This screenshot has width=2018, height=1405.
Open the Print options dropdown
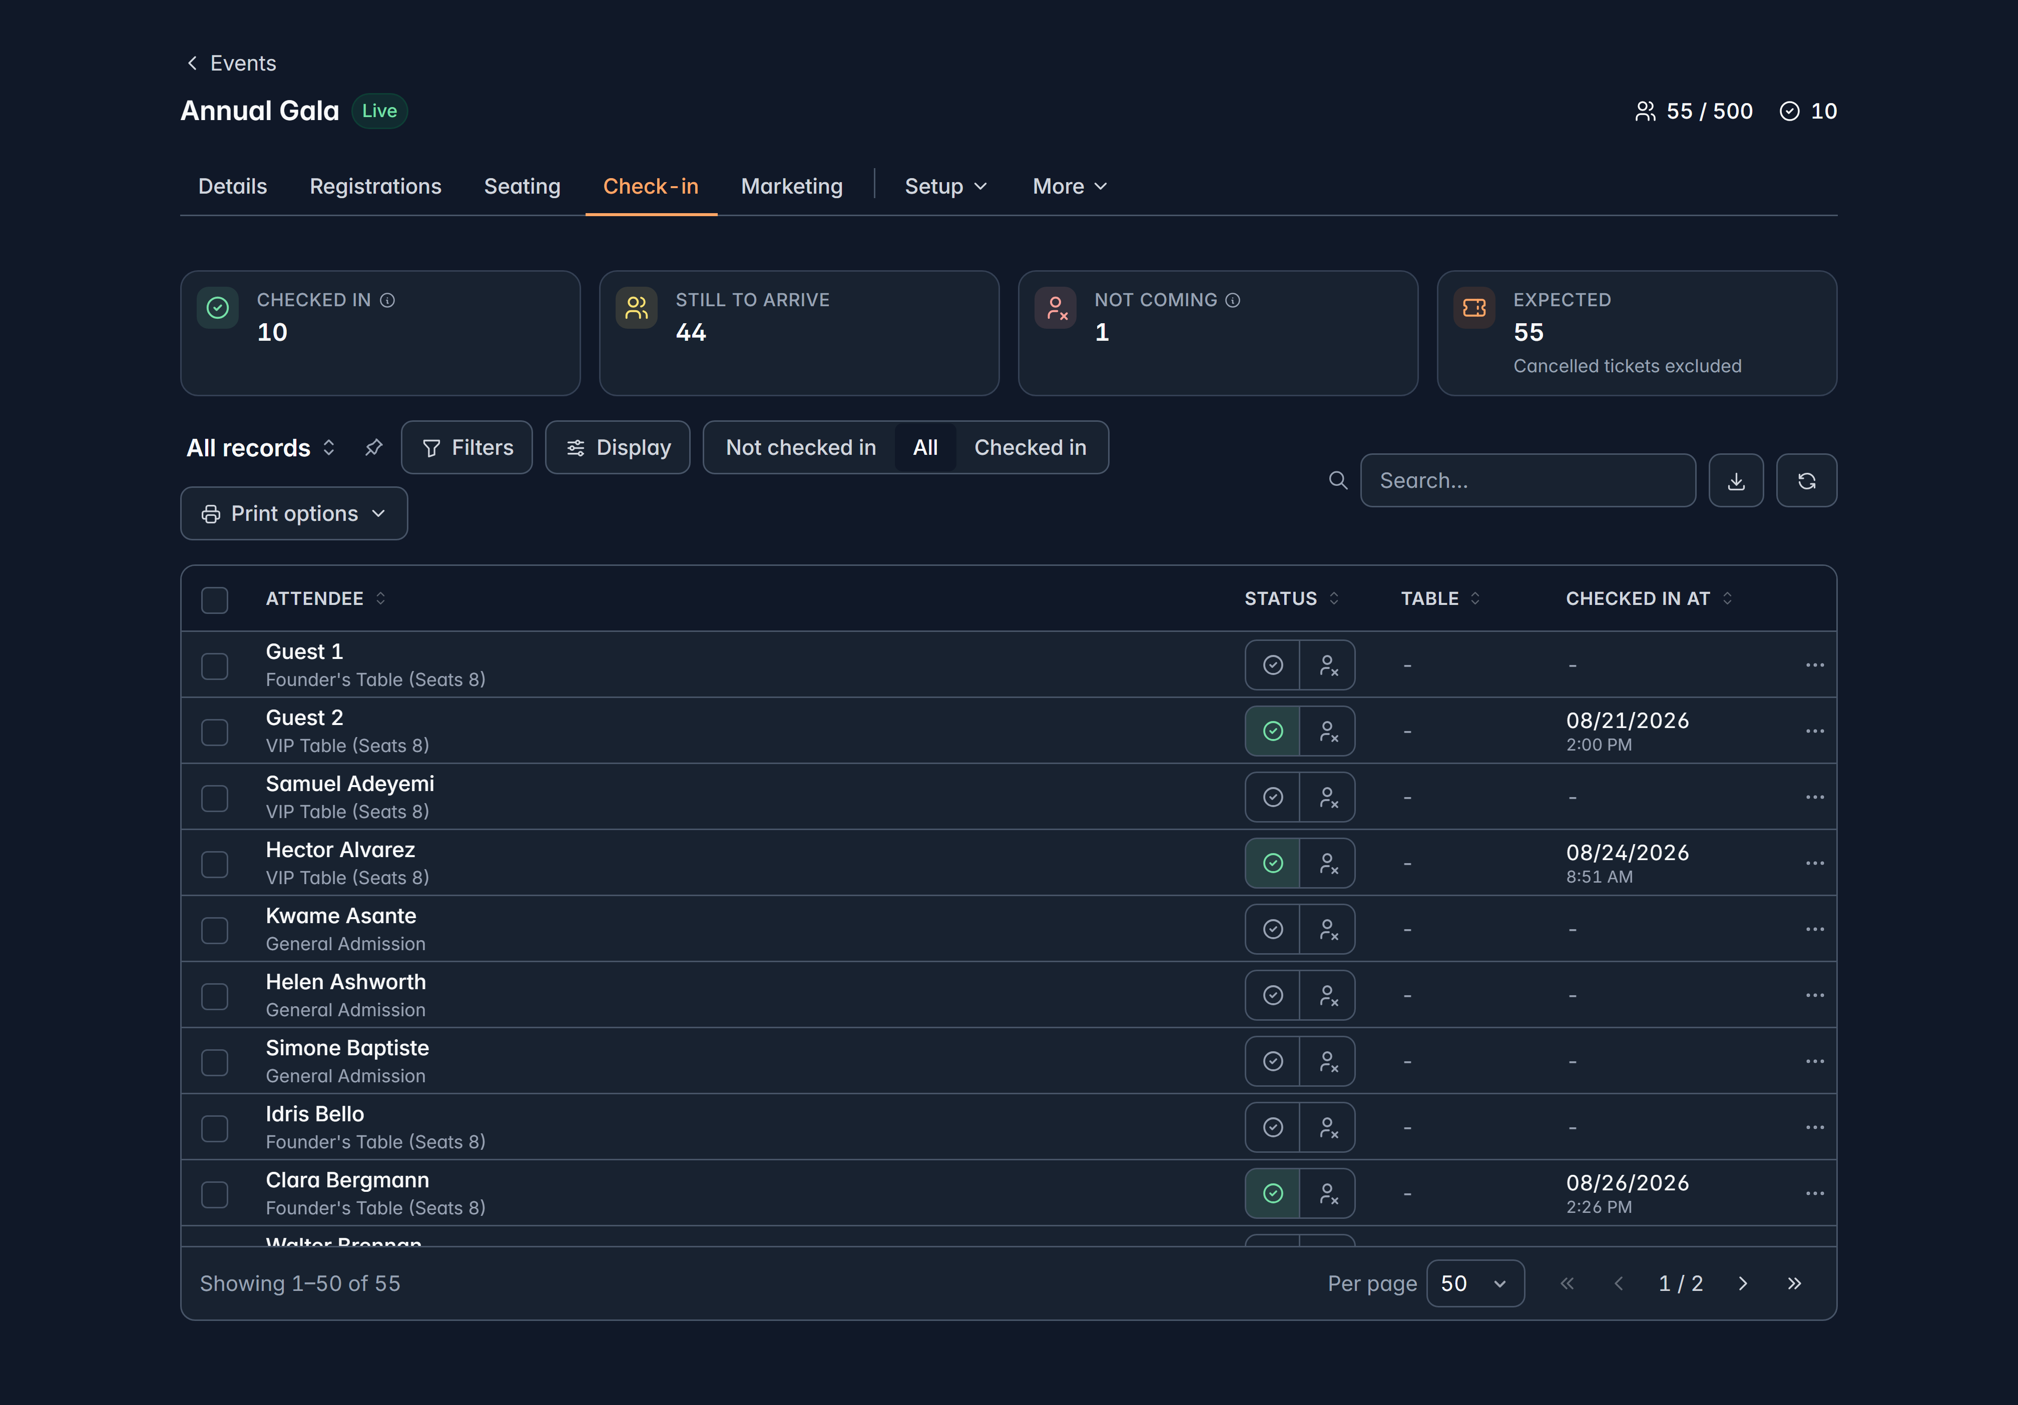294,513
